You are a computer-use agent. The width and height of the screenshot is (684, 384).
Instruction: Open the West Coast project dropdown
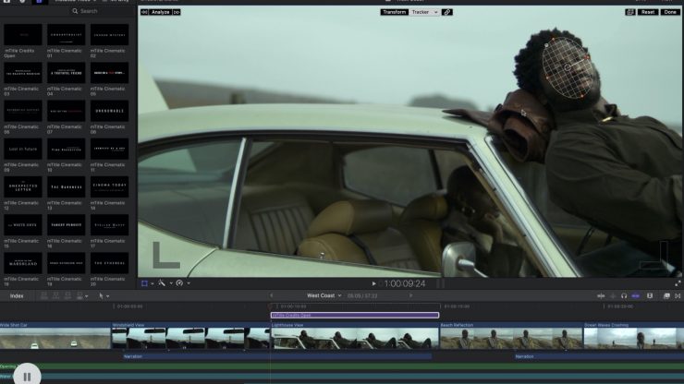(324, 295)
